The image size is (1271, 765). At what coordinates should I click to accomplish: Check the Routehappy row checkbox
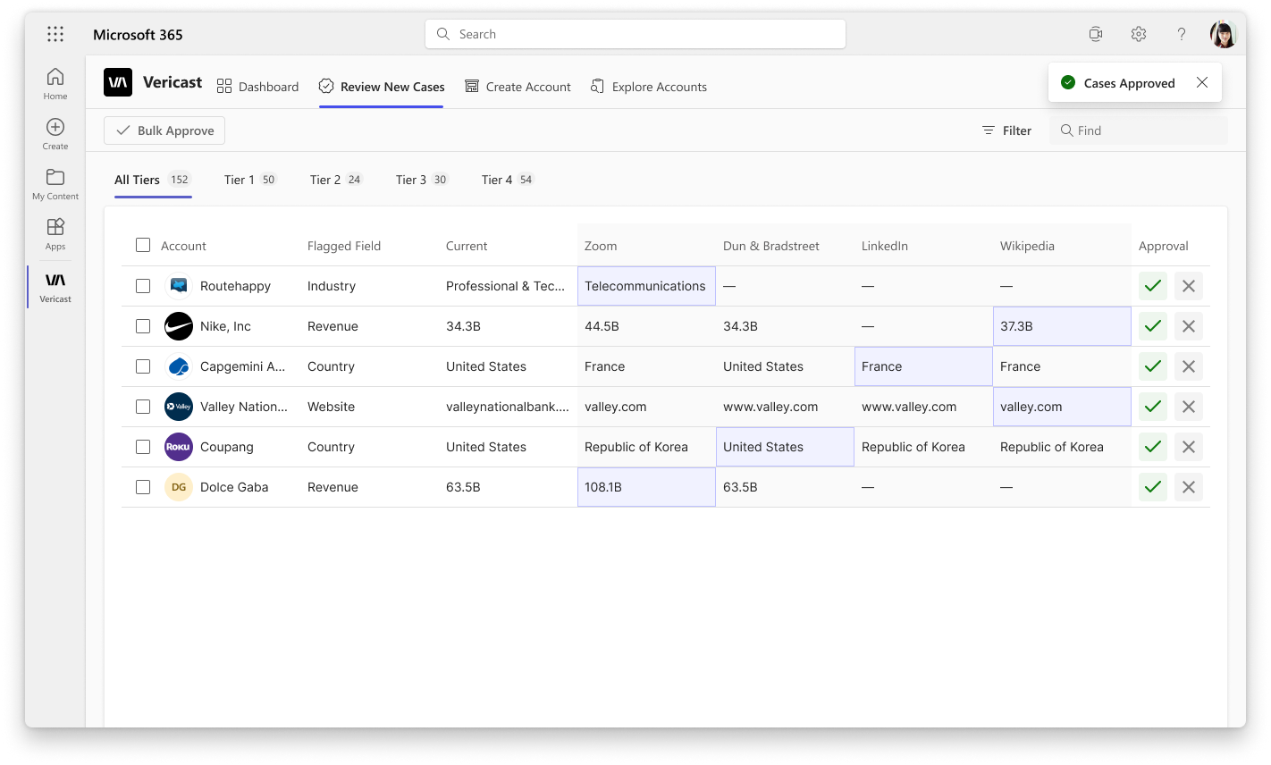tap(143, 286)
